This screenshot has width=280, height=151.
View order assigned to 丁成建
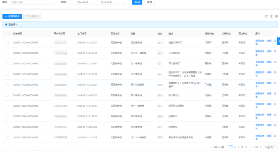coord(260,83)
